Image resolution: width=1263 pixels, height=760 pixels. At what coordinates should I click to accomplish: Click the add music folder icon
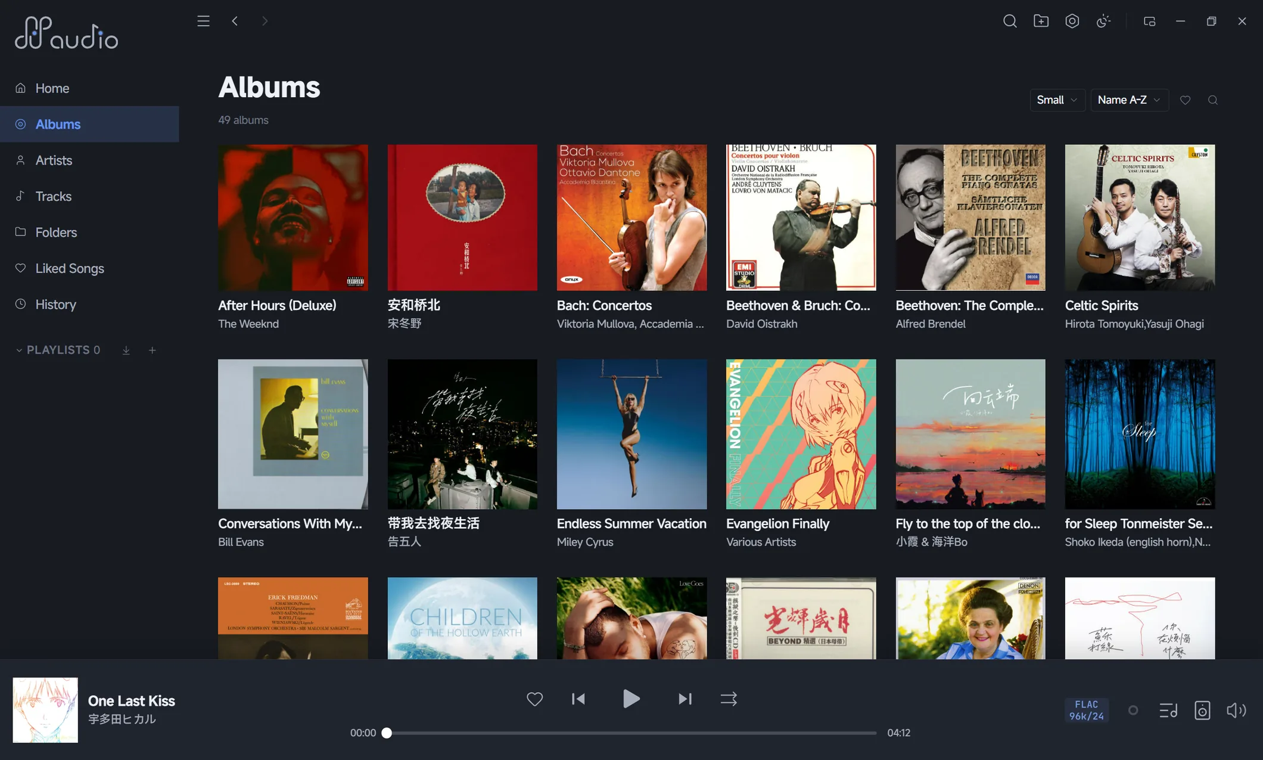click(x=1041, y=21)
